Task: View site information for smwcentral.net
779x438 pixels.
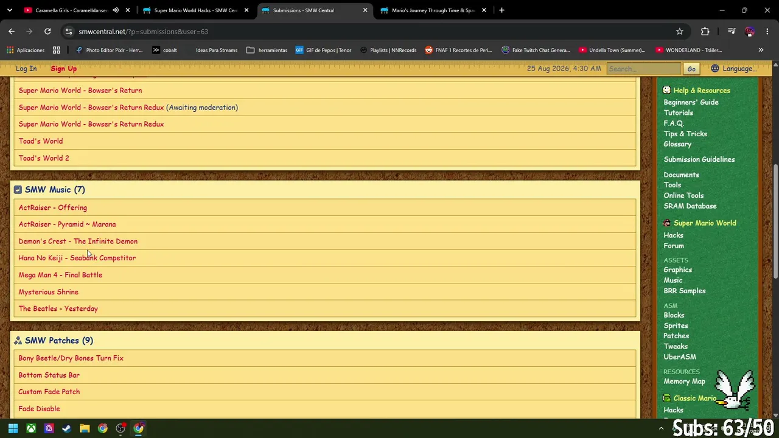Action: 68,31
